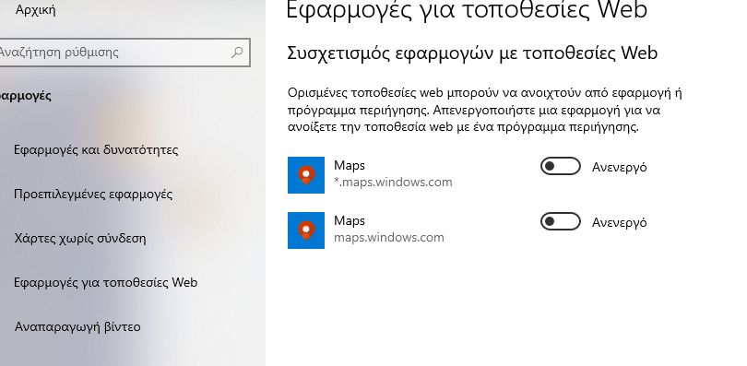Click Ανενεργό label of the row for maps.windows.com without asterisk
The image size is (747, 366).
click(620, 223)
